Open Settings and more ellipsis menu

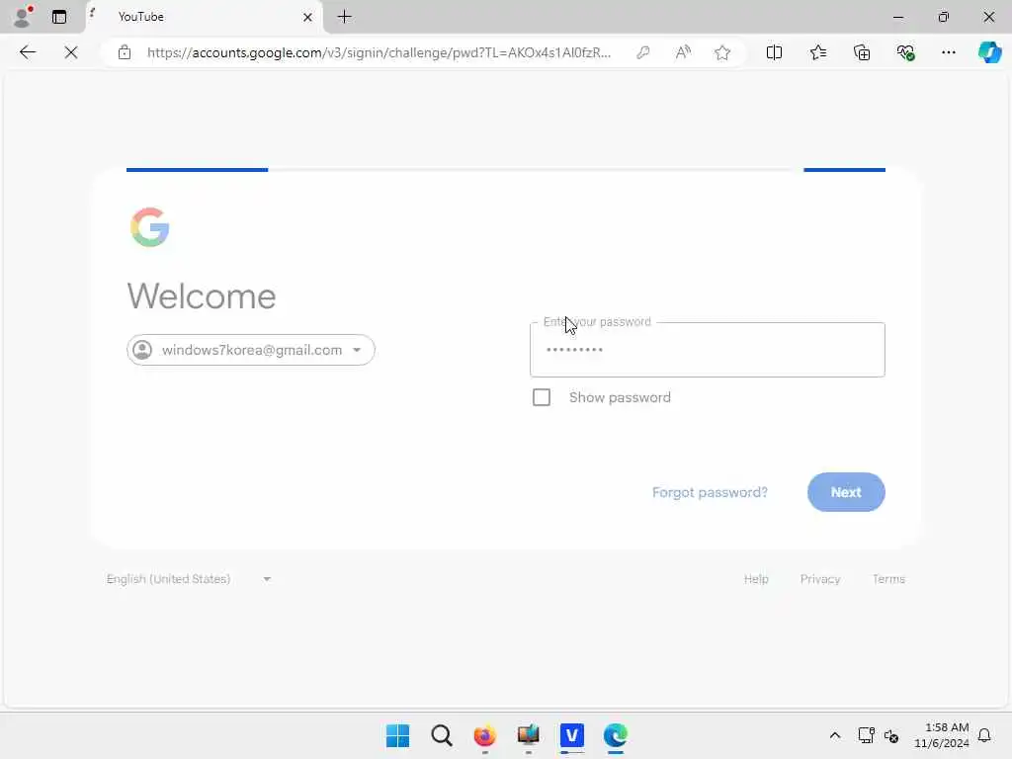[948, 52]
